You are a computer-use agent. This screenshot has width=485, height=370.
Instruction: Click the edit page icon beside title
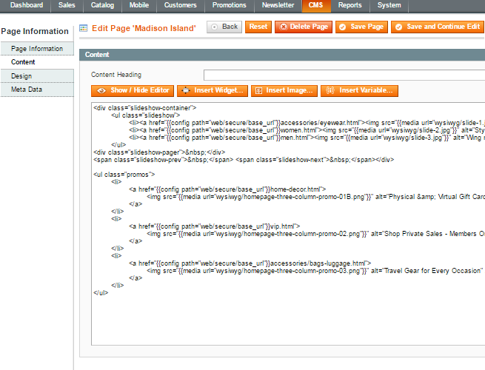84,28
